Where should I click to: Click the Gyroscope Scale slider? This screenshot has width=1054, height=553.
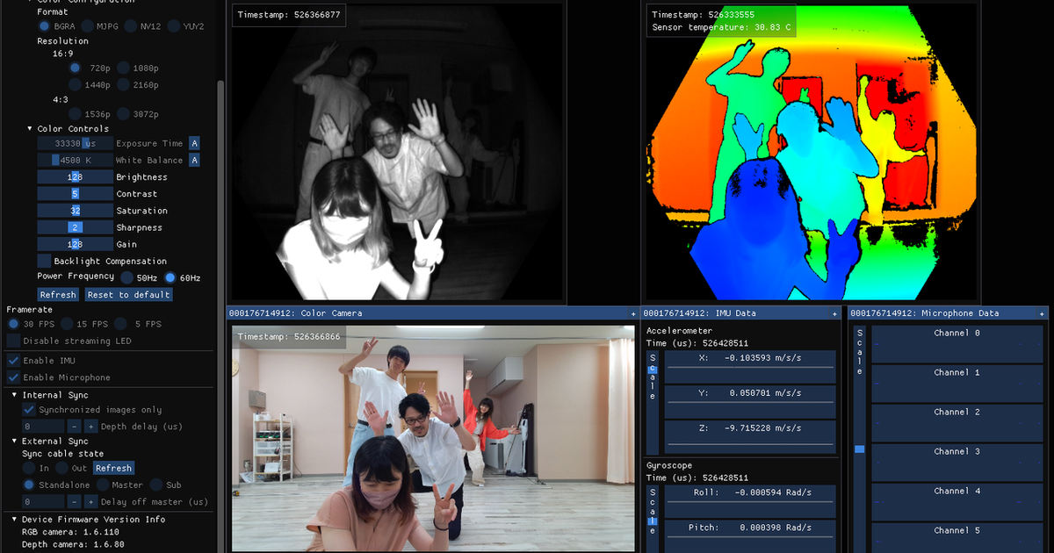[652, 518]
